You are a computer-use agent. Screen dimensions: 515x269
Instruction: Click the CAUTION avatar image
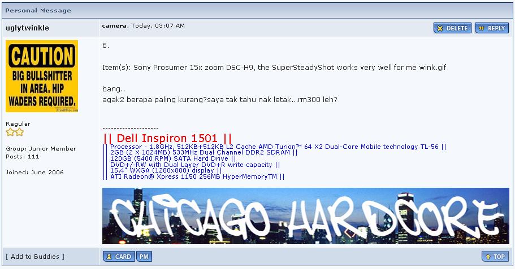point(42,76)
